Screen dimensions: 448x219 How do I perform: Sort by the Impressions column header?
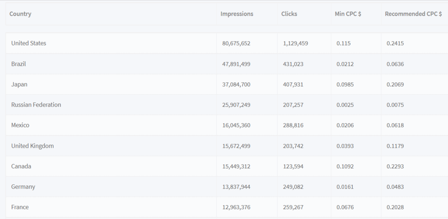click(237, 14)
